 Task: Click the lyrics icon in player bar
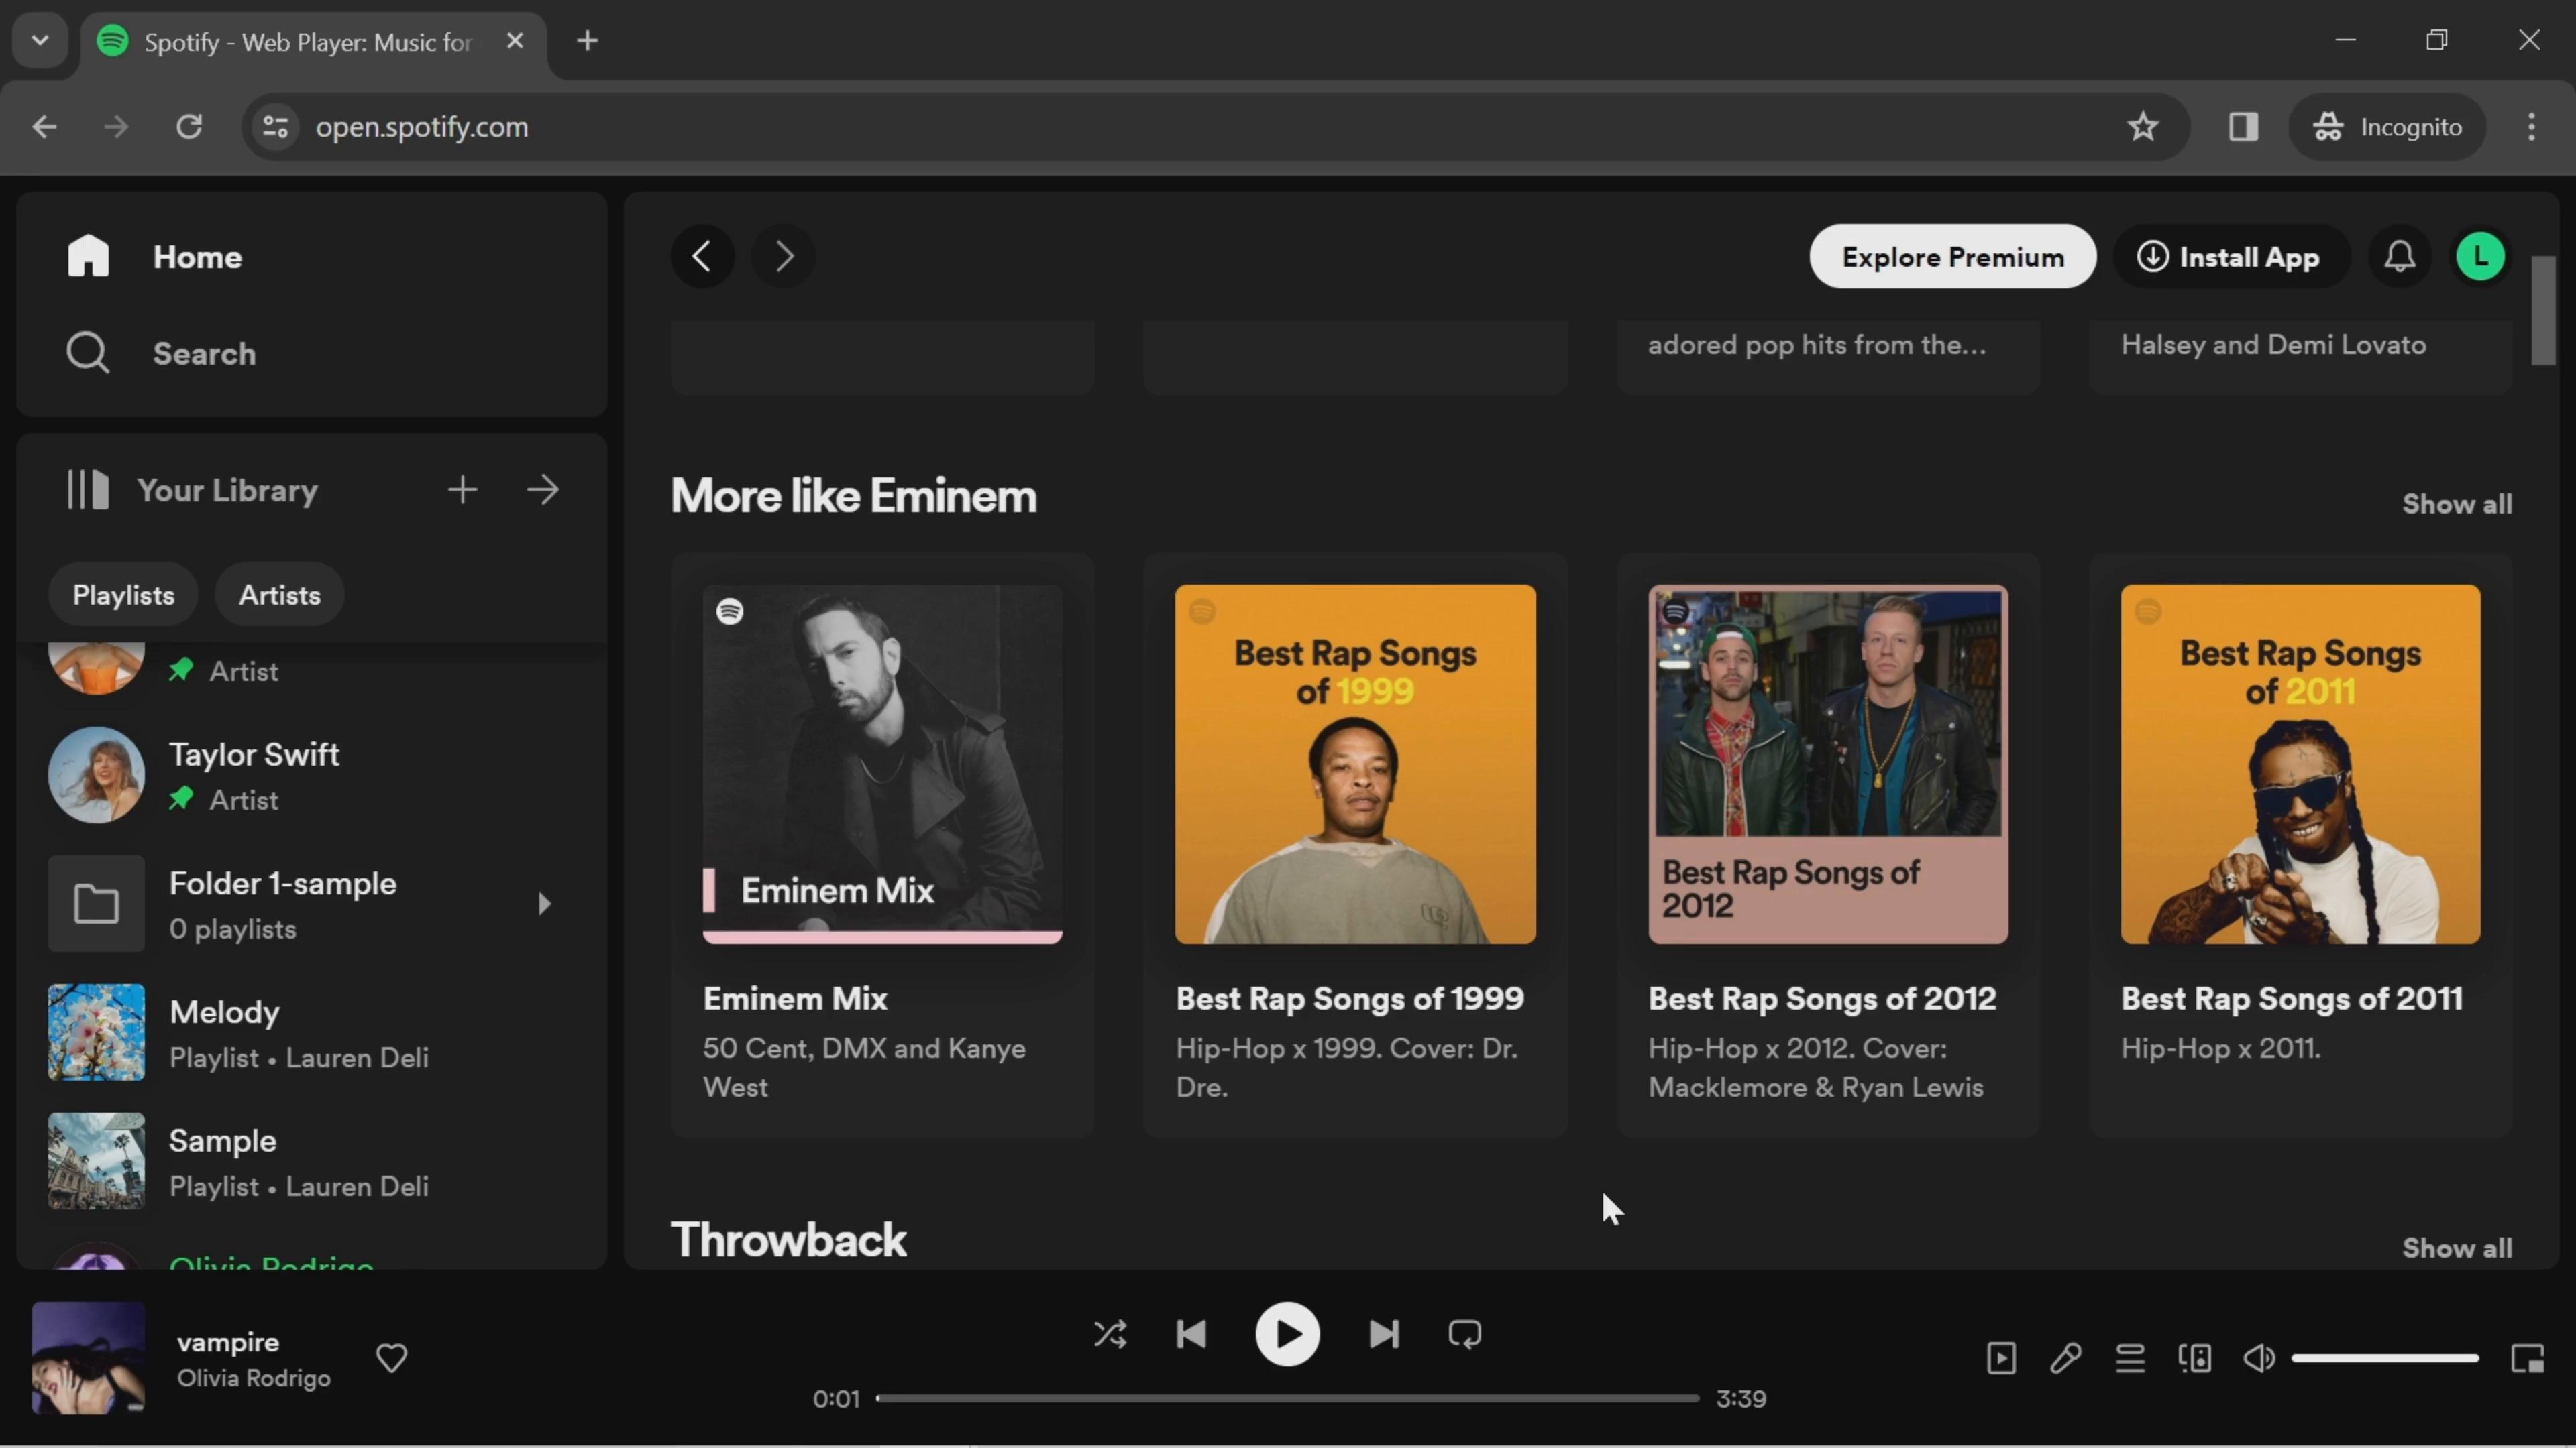(2066, 1357)
